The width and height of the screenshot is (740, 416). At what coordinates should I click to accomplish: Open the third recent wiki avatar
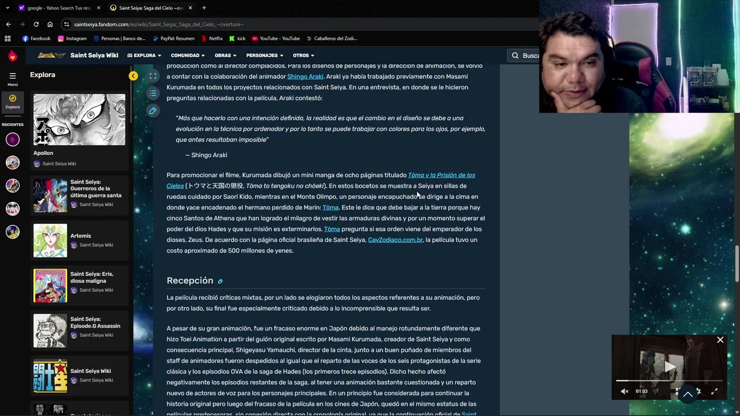12,185
